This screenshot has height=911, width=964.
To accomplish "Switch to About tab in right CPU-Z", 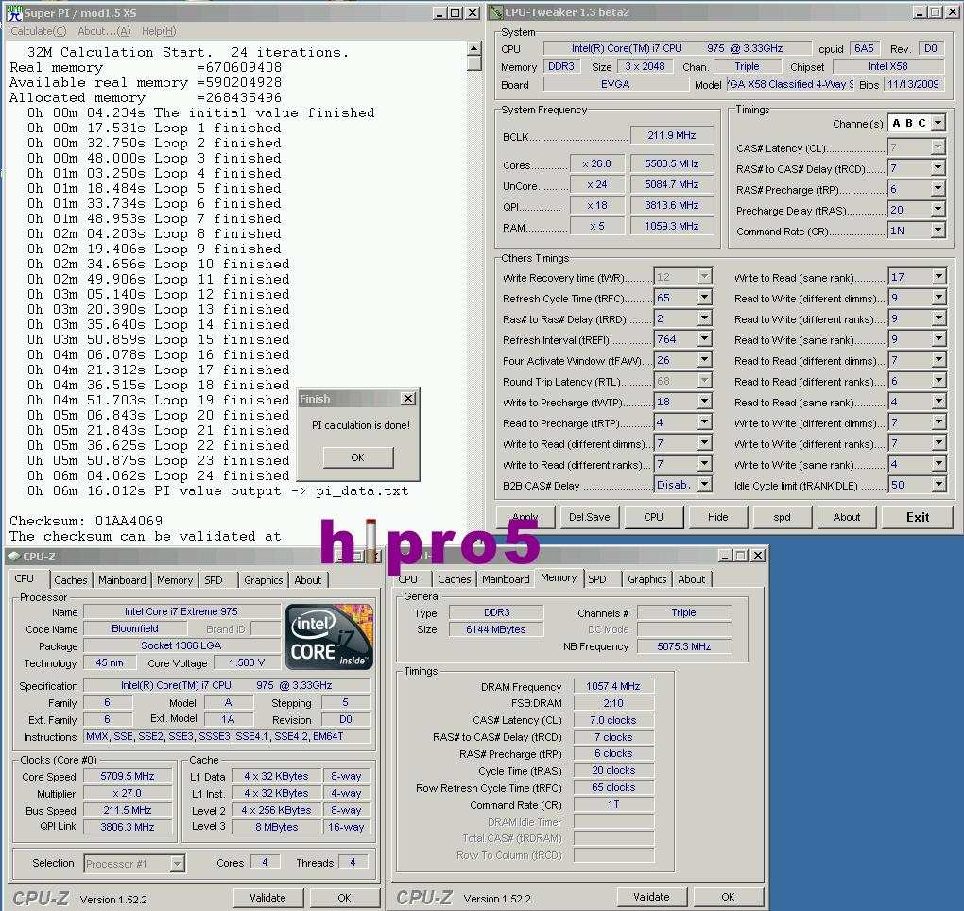I will pyautogui.click(x=691, y=579).
